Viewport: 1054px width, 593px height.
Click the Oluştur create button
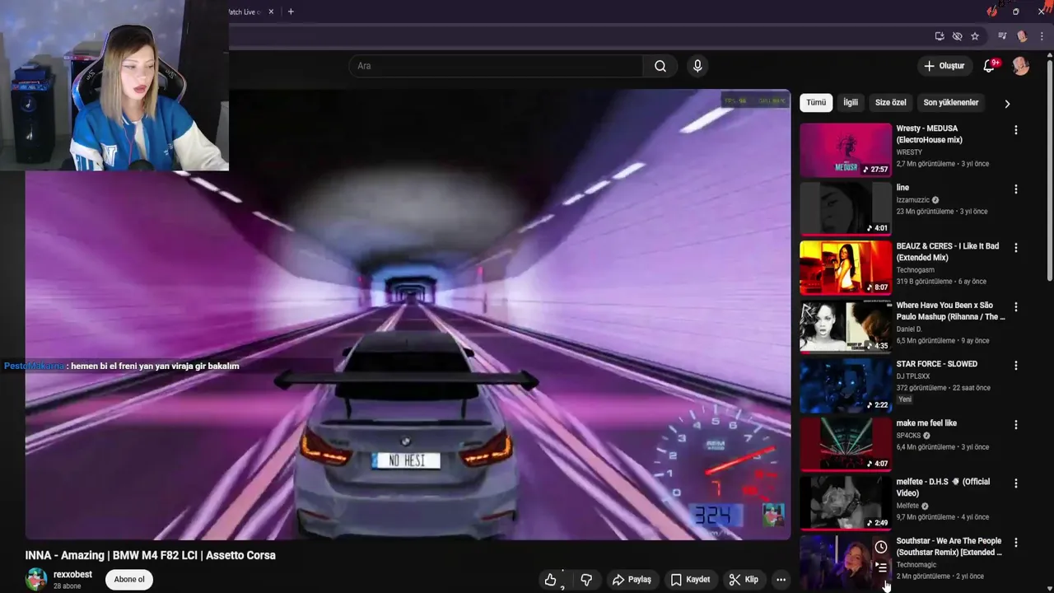point(944,66)
